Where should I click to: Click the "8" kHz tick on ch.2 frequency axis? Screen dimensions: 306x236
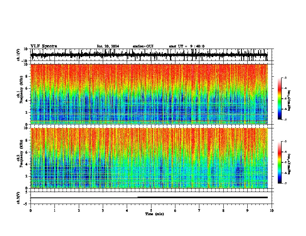point(27,140)
